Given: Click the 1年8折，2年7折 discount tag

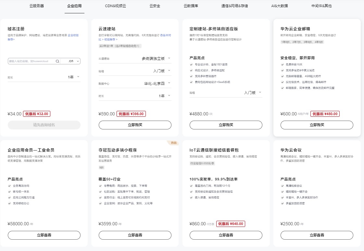Looking at the screenshot, I should (x=302, y=42).
